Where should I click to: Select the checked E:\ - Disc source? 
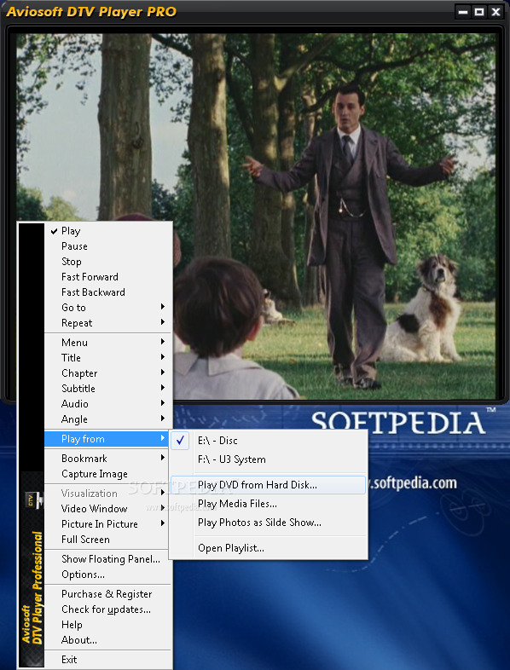(x=268, y=441)
